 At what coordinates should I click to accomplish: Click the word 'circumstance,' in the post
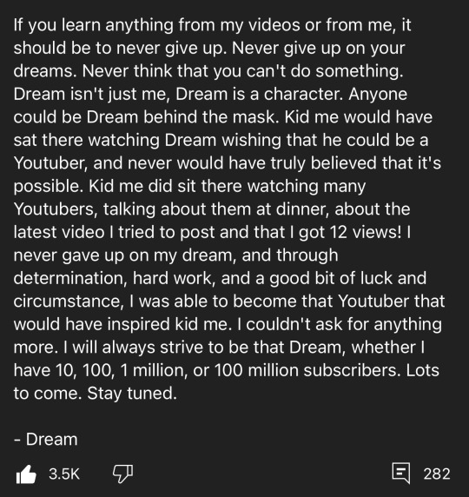click(69, 302)
